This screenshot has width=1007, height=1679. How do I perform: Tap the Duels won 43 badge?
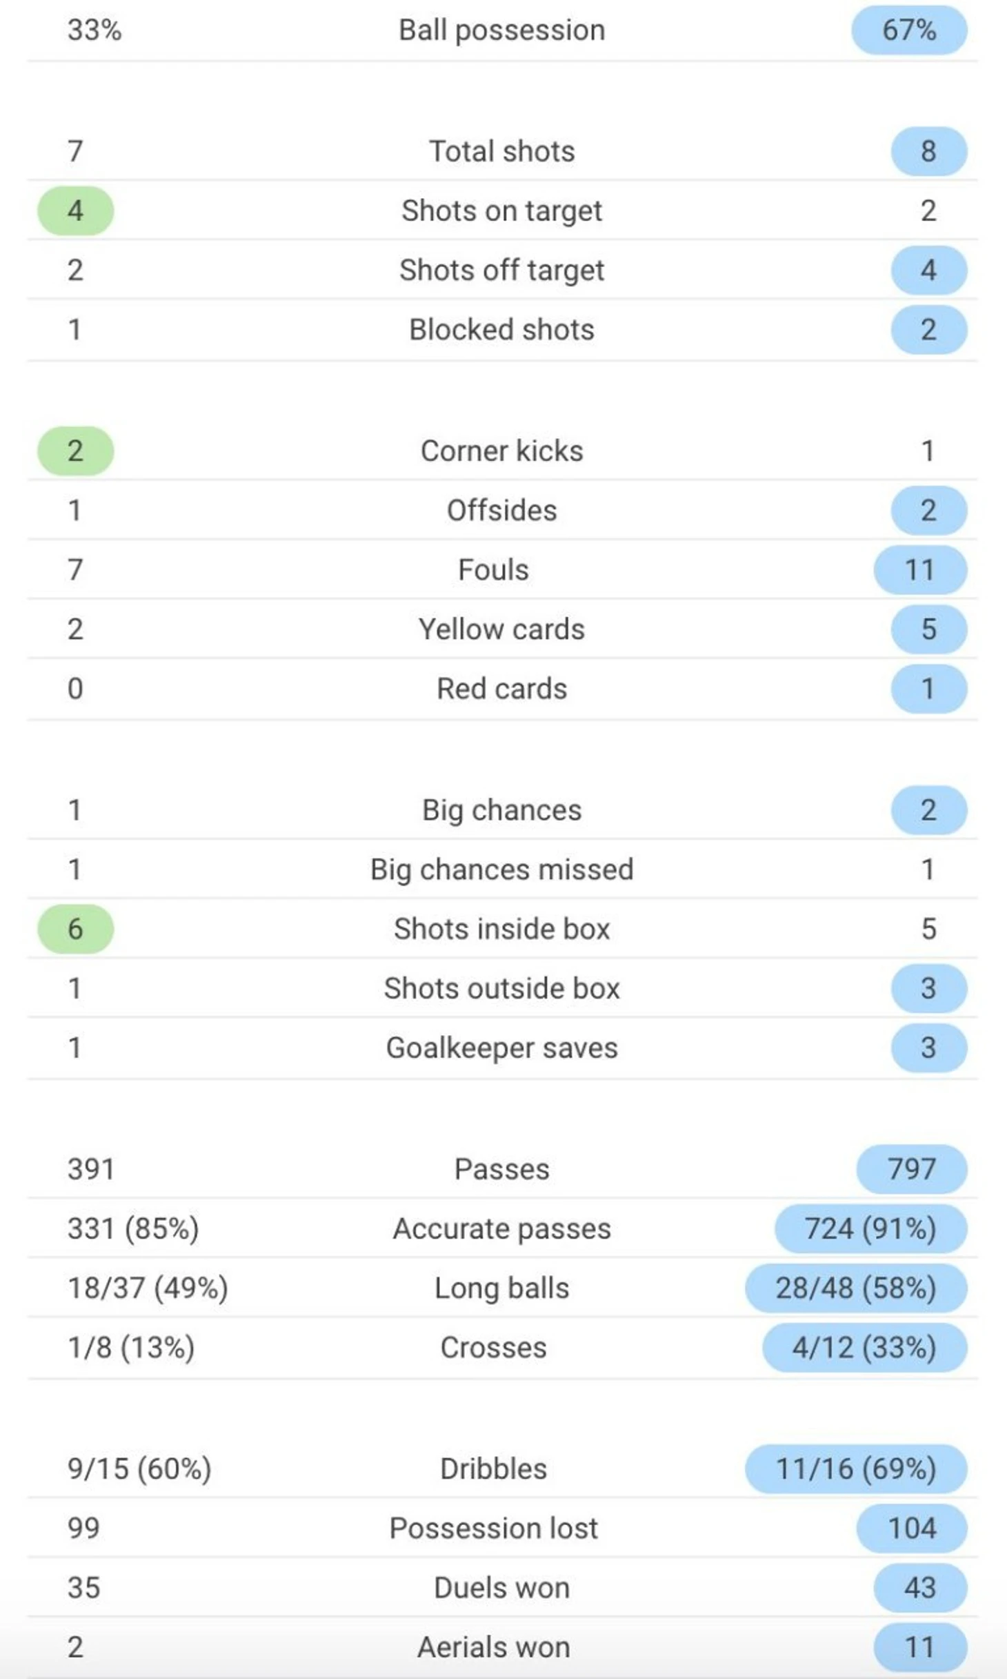pyautogui.click(x=919, y=1588)
